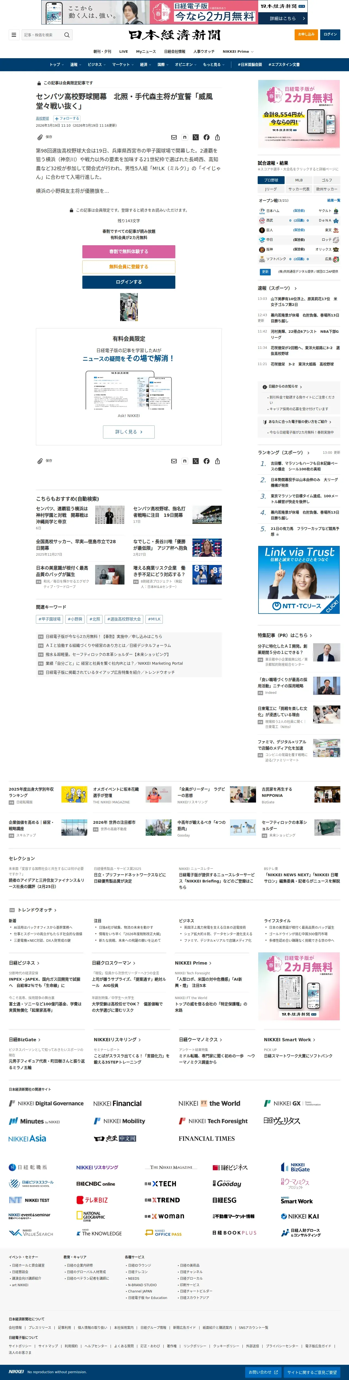Expand the ビジネス navigation dropdown
Screen dimensions: 349x1380
tap(96, 64)
